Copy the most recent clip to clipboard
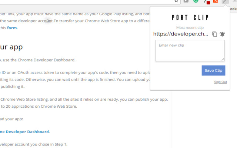Screen dimensions: 237x148 click(x=215, y=34)
